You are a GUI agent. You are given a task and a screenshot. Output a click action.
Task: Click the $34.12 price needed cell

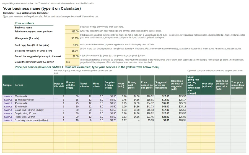[x=147, y=103]
